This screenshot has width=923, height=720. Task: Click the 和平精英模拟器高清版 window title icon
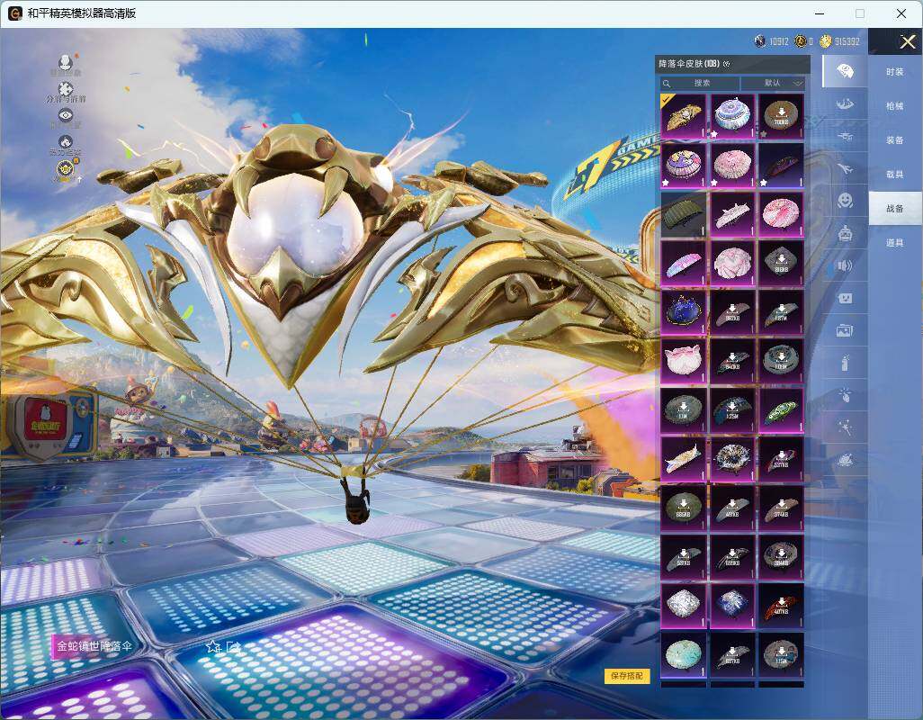pos(15,13)
